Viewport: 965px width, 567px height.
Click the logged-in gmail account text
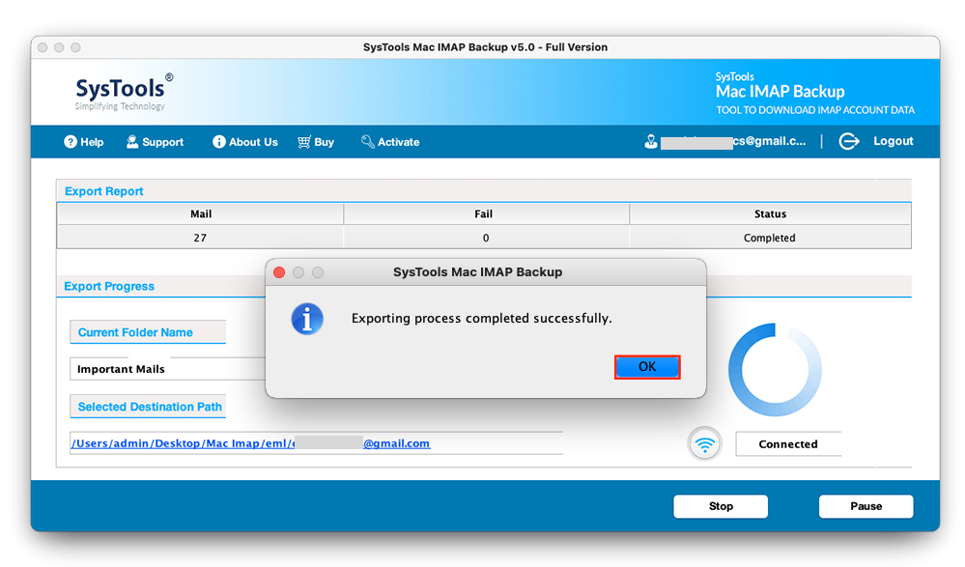pyautogui.click(x=733, y=141)
